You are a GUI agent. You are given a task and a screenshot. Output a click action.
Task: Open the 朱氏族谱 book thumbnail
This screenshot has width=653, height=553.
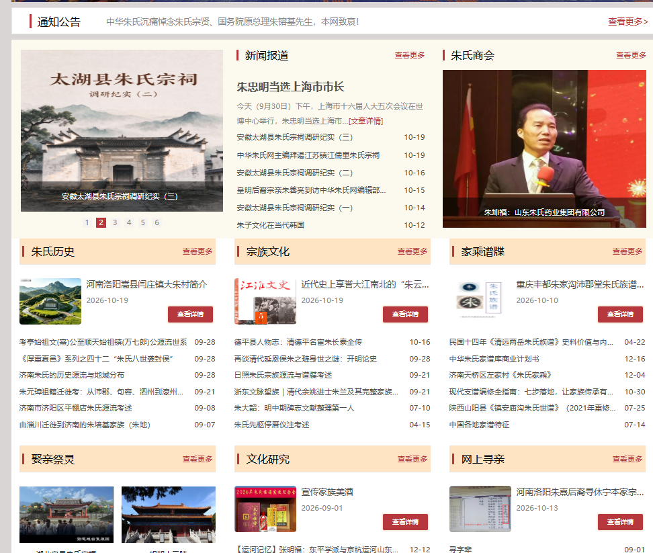click(480, 301)
